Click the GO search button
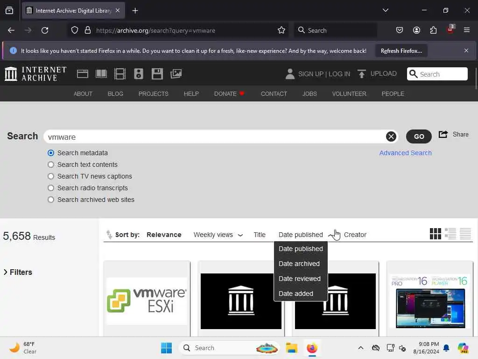The width and height of the screenshot is (478, 359). click(x=419, y=136)
